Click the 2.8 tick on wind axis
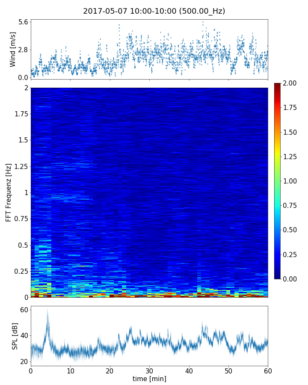This screenshot has height=385, width=308. (23, 50)
